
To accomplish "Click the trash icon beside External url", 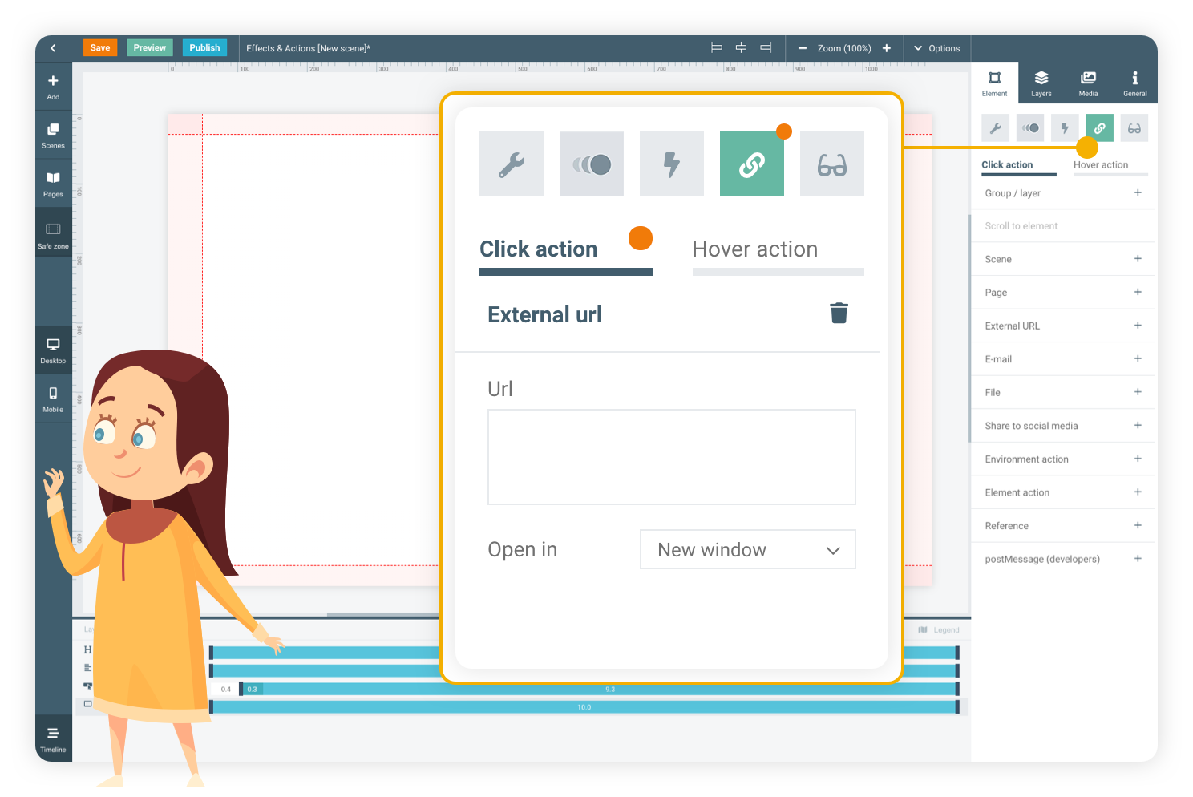I will point(839,313).
